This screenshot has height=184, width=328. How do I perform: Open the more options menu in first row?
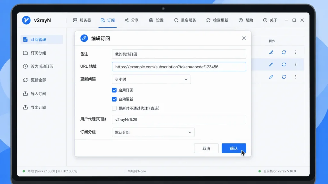pos(296,52)
